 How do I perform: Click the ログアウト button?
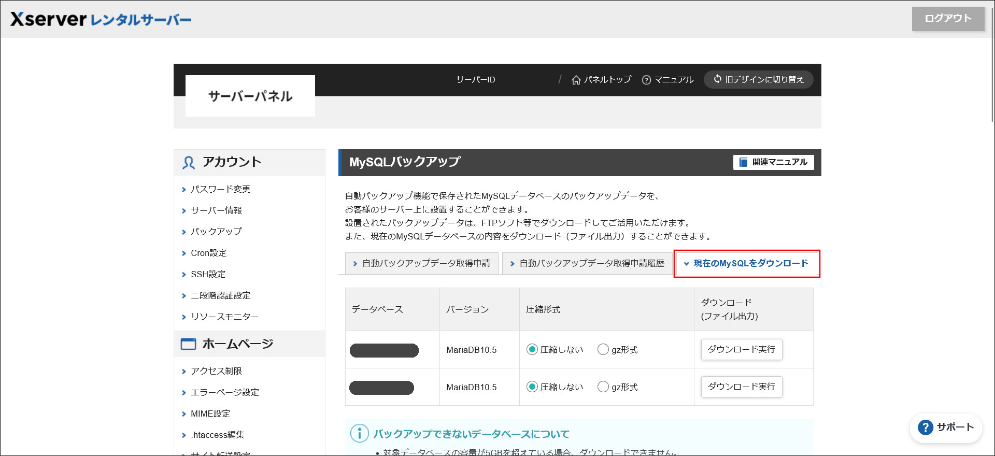[x=948, y=19]
